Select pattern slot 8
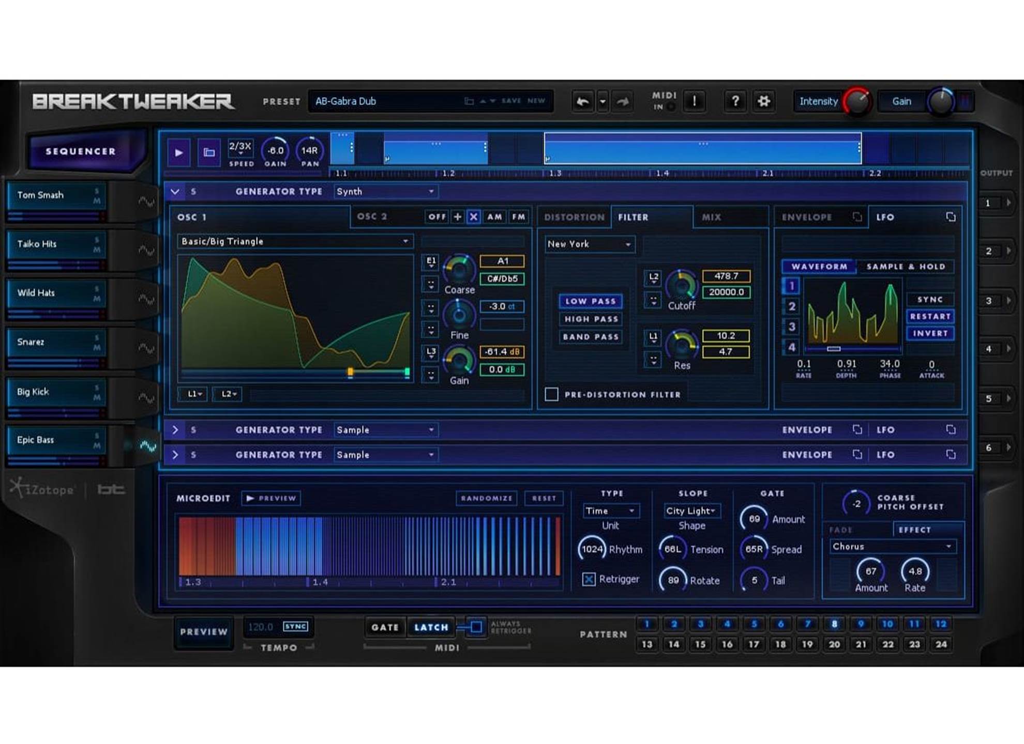Screen dimensions: 1024x744 [834, 624]
